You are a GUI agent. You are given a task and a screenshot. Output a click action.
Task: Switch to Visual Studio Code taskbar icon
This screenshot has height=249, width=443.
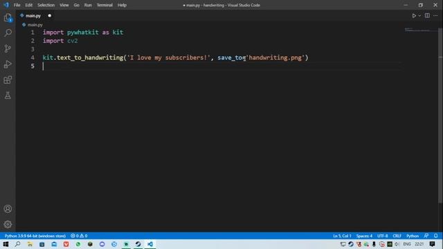click(x=150, y=244)
